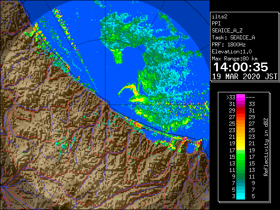The image size is (280, 210).
Task: Pick the yellow 19–21 dBZ swatch
Action: [x=241, y=143]
